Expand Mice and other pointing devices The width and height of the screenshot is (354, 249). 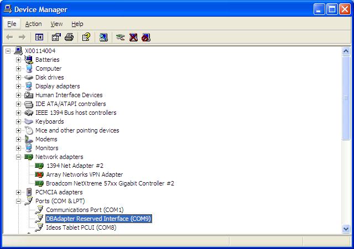(18, 130)
